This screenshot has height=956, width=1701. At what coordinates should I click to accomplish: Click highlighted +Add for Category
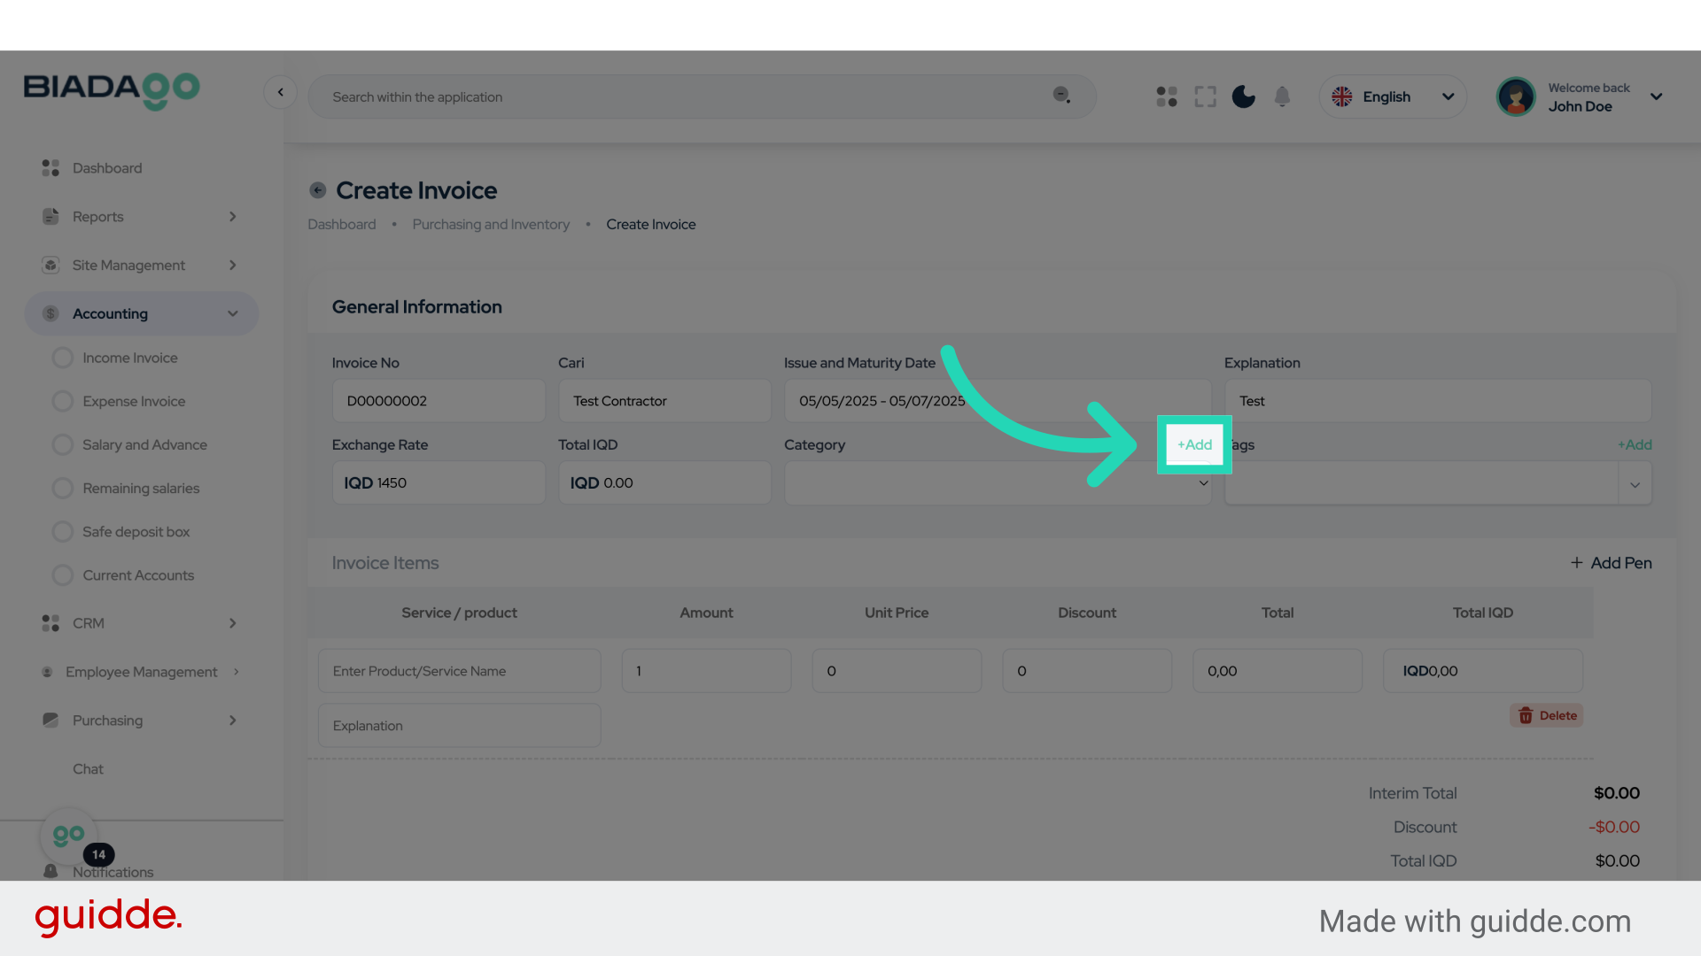pyautogui.click(x=1194, y=444)
